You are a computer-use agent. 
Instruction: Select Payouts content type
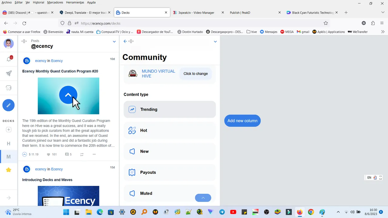coord(170,172)
